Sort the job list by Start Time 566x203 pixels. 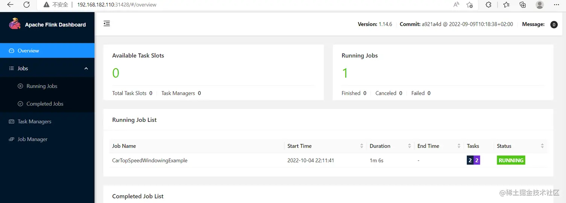pyautogui.click(x=362, y=146)
